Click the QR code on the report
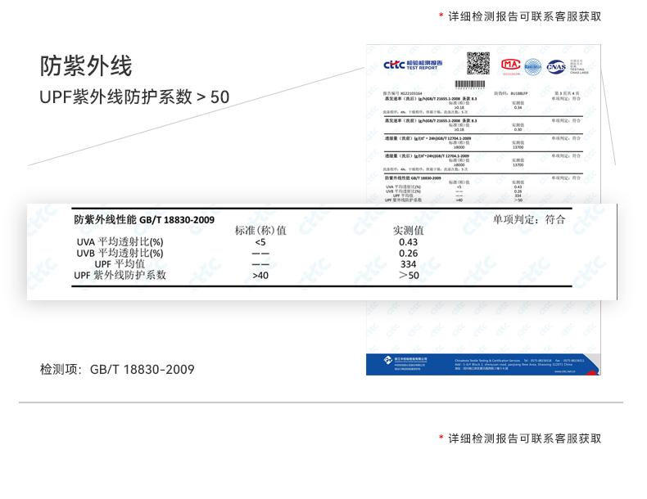The width and height of the screenshot is (647, 499). 477,63
